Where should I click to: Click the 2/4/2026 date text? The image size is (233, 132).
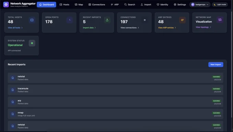(x=217, y=116)
